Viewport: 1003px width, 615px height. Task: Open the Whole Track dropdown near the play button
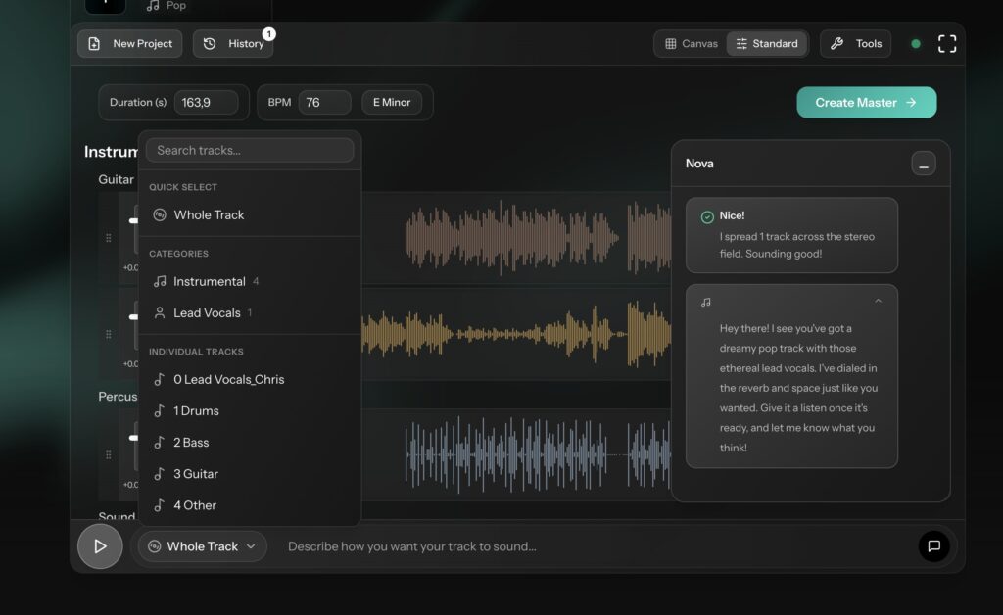(x=201, y=546)
